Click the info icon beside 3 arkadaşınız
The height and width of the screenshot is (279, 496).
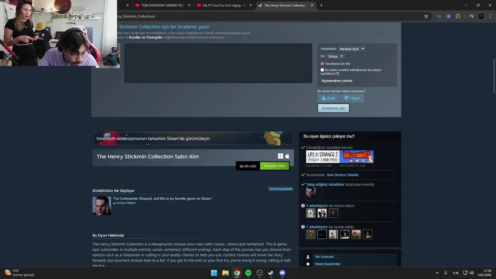303,206
